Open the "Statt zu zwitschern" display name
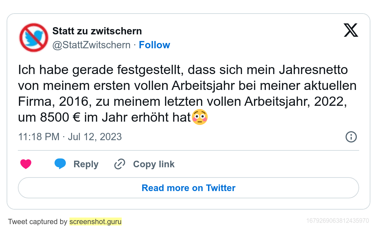 pyautogui.click(x=97, y=31)
